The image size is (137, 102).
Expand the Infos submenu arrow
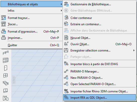coord(61,11)
